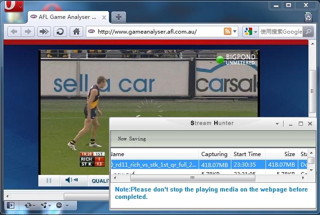Image resolution: width=320 pixels, height=215 pixels.
Task: Close the AFL Game Analyser tab
Action: point(104,17)
